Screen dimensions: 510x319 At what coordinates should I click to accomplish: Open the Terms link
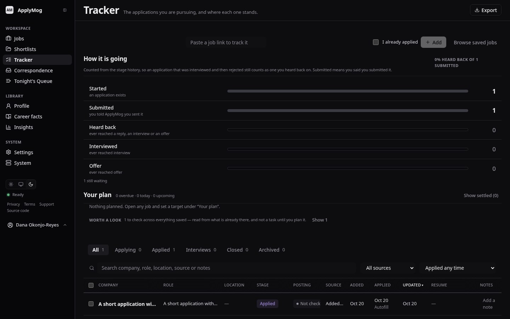point(29,204)
